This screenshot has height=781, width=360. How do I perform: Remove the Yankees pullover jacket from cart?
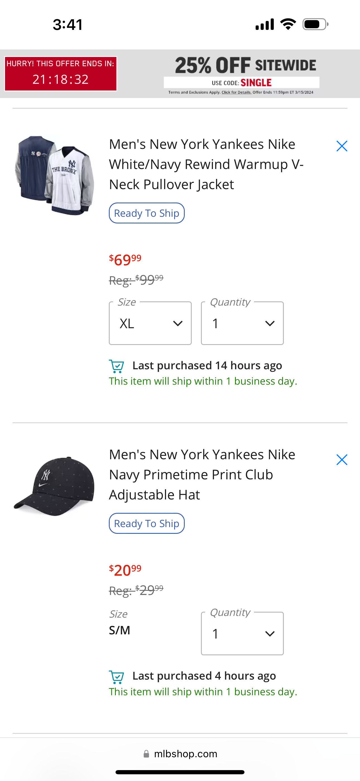click(342, 146)
